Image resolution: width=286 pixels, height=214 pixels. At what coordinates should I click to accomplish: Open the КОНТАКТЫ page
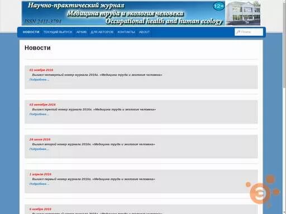point(126,32)
